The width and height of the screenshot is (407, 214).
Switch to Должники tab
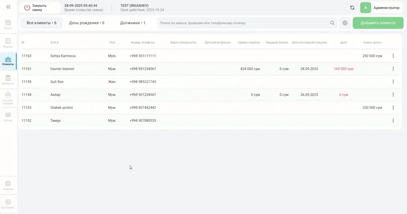tap(133, 23)
